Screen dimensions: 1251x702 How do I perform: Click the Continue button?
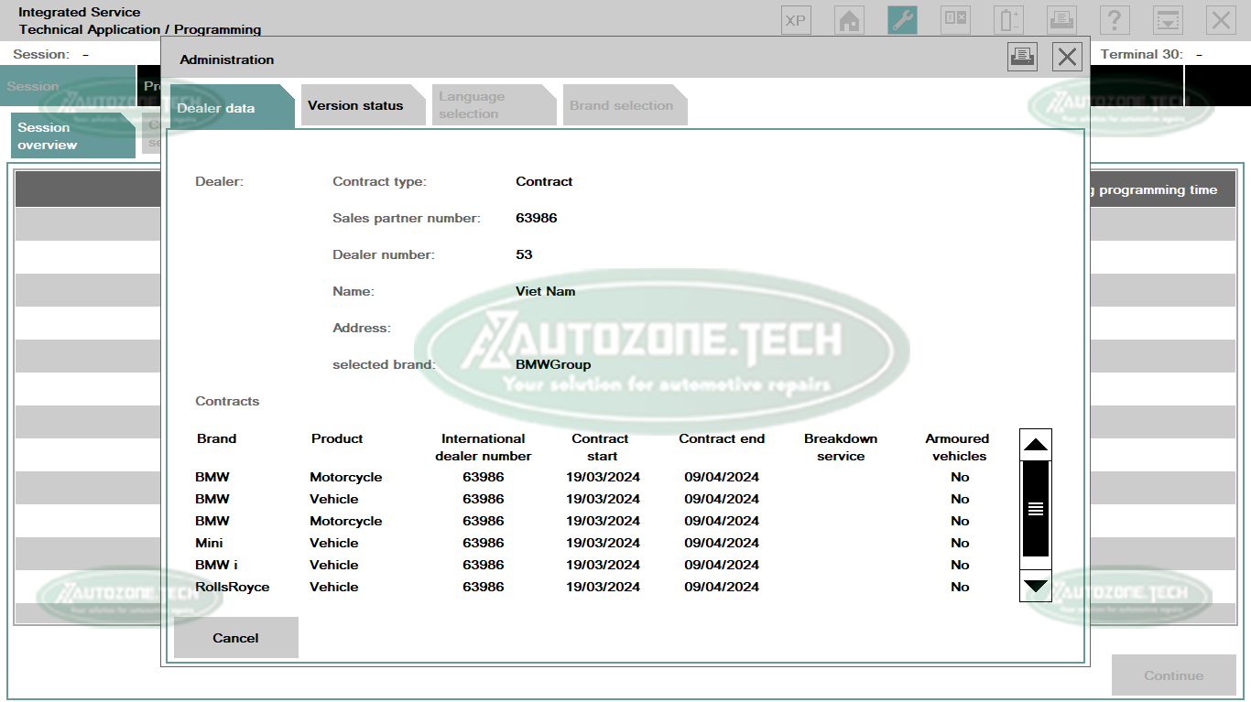pyautogui.click(x=1173, y=675)
